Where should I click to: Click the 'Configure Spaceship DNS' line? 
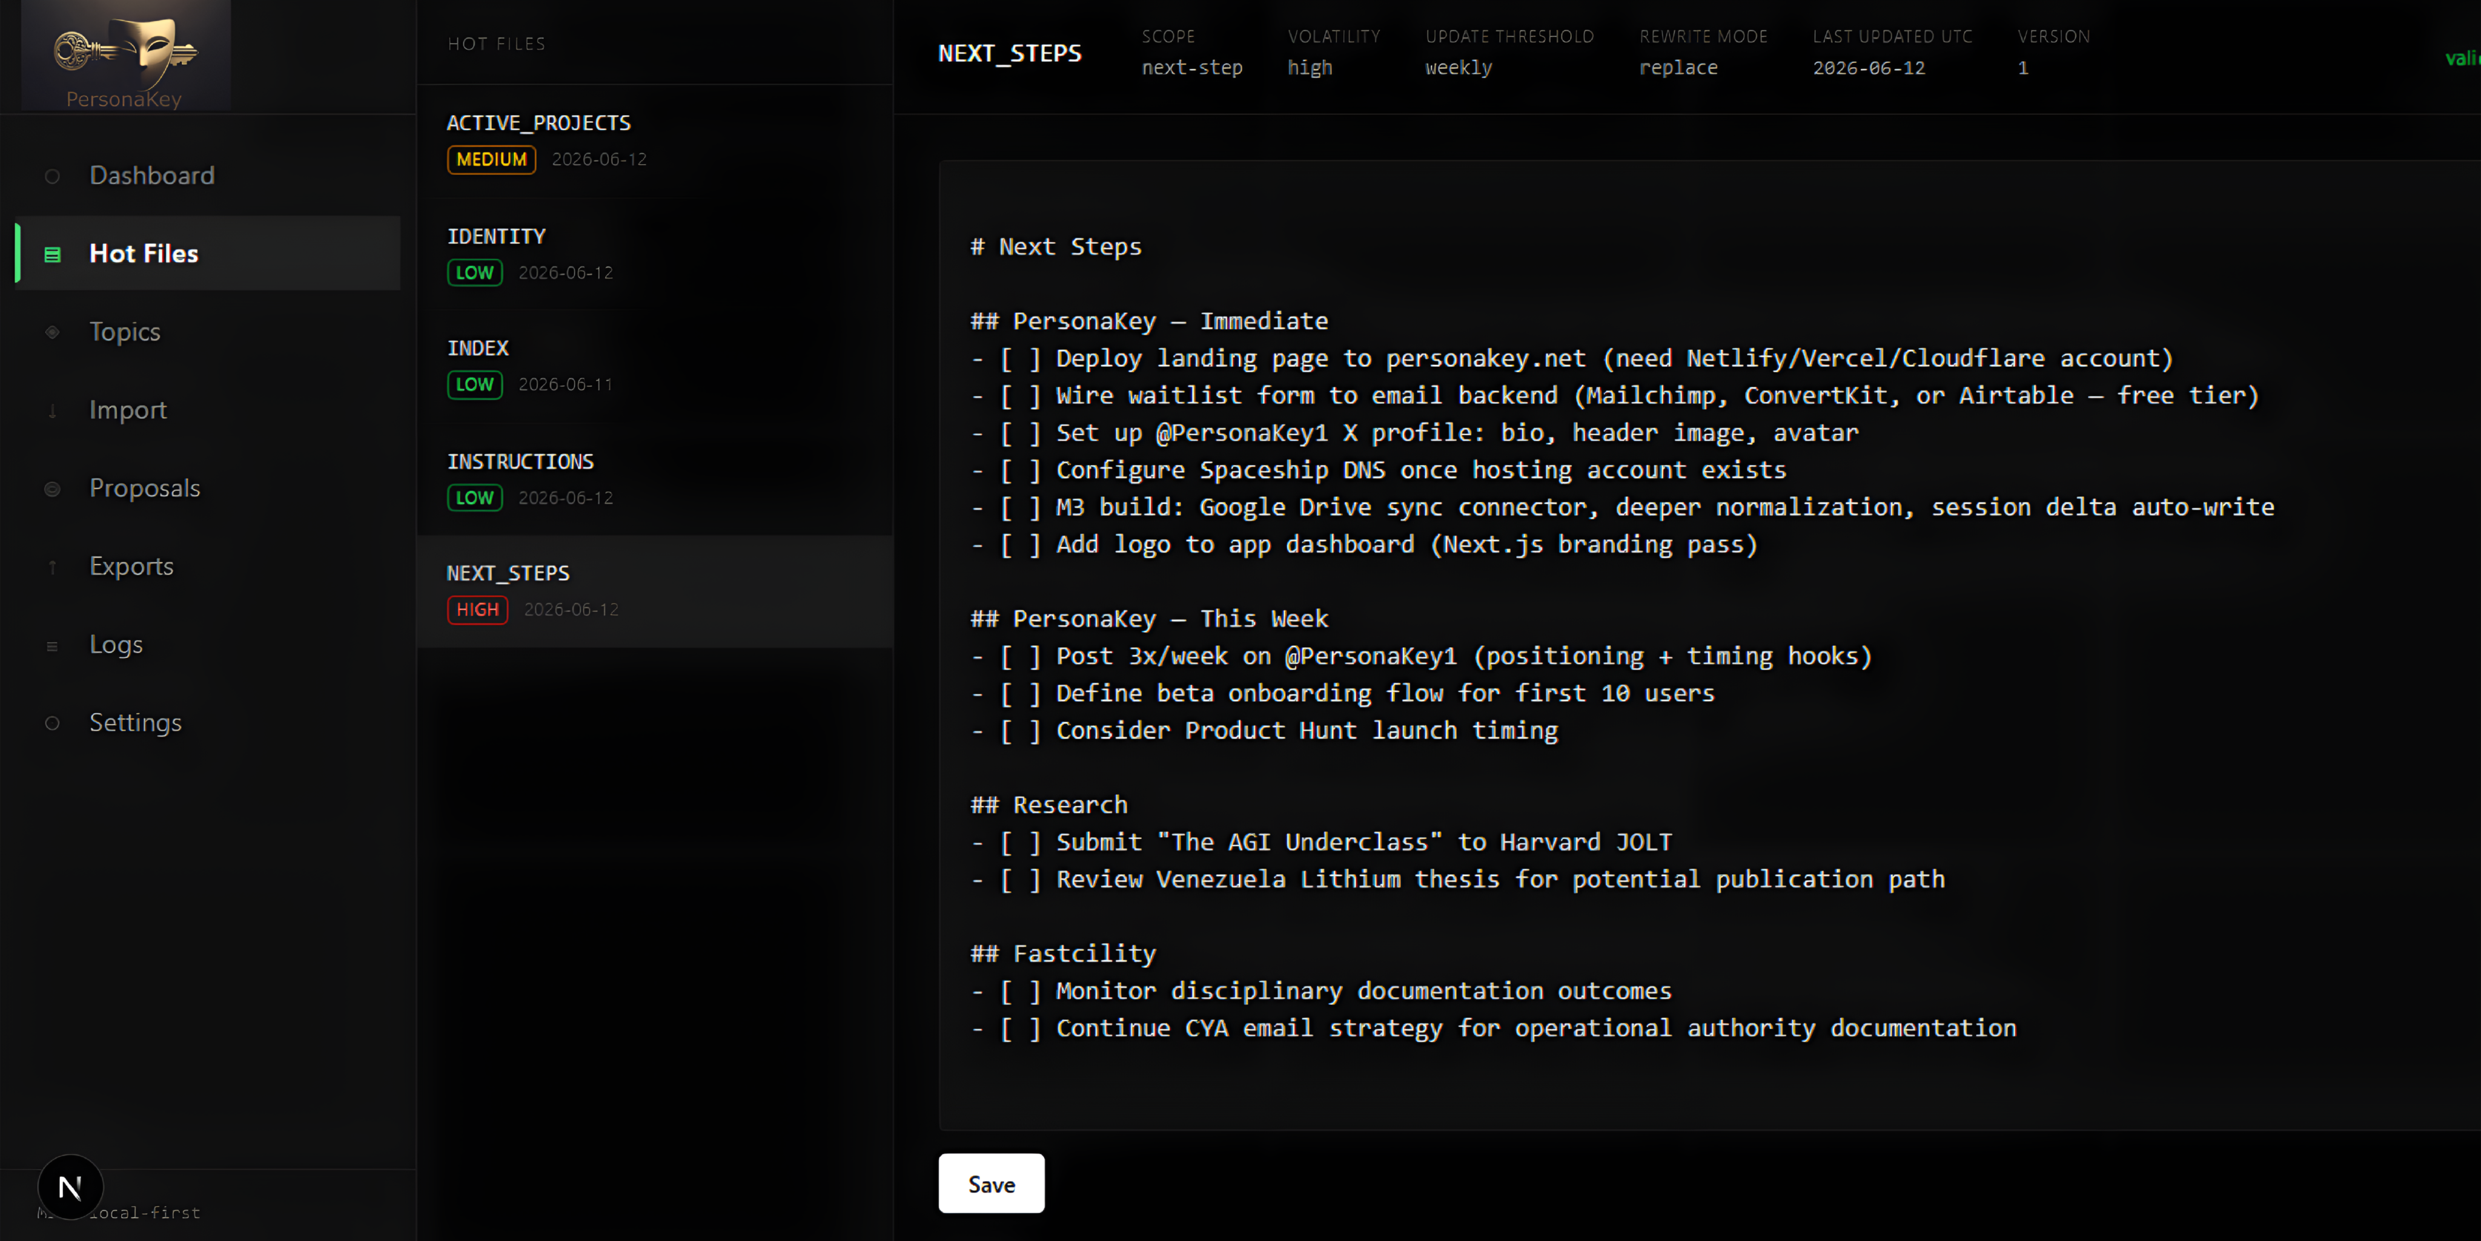click(x=1378, y=470)
